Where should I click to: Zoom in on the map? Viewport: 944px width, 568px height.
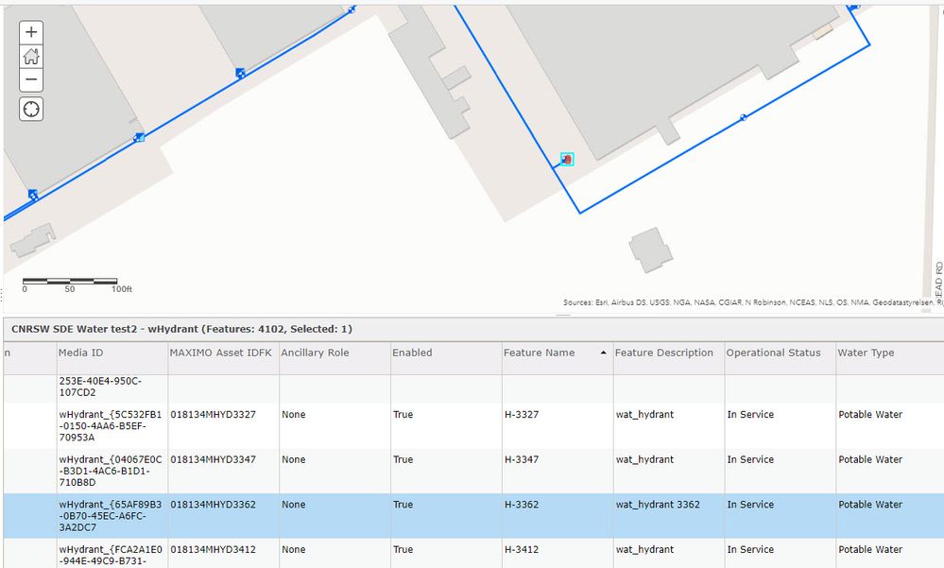[31, 32]
